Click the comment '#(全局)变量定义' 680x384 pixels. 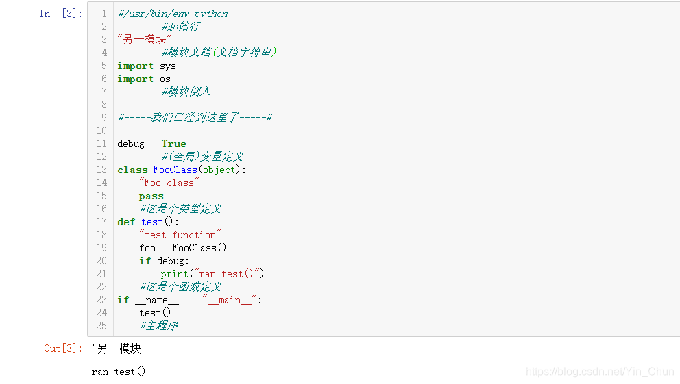(202, 156)
